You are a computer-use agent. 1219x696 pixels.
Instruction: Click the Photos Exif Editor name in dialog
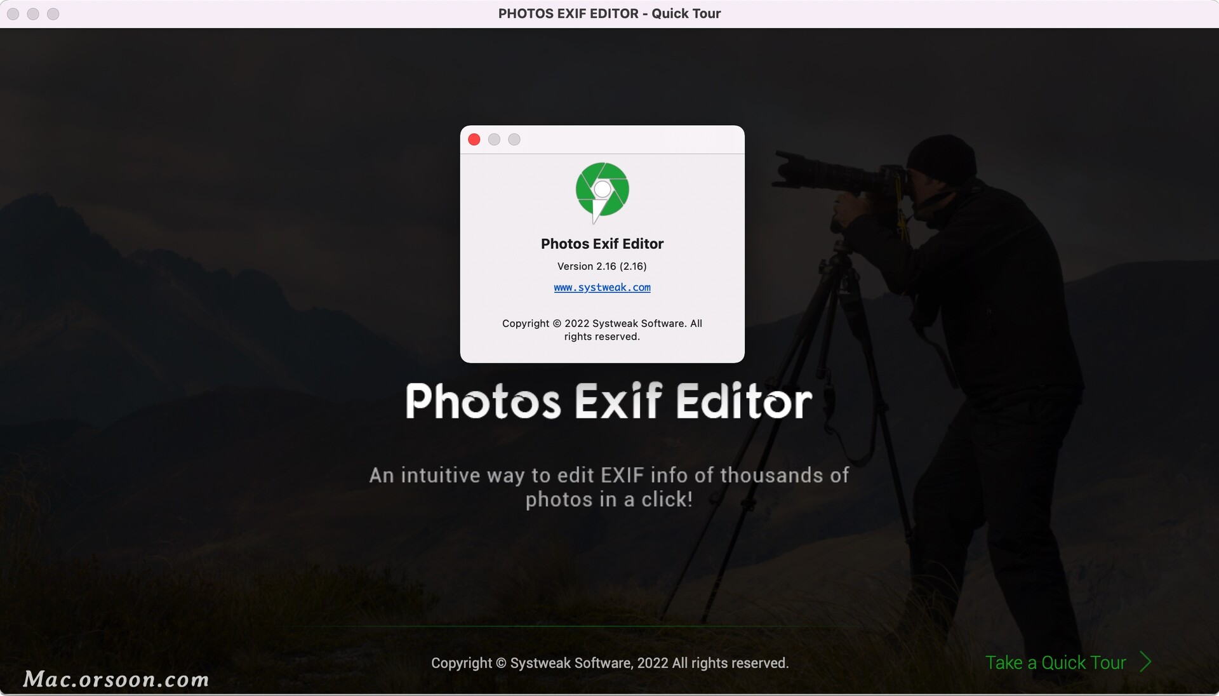[602, 244]
